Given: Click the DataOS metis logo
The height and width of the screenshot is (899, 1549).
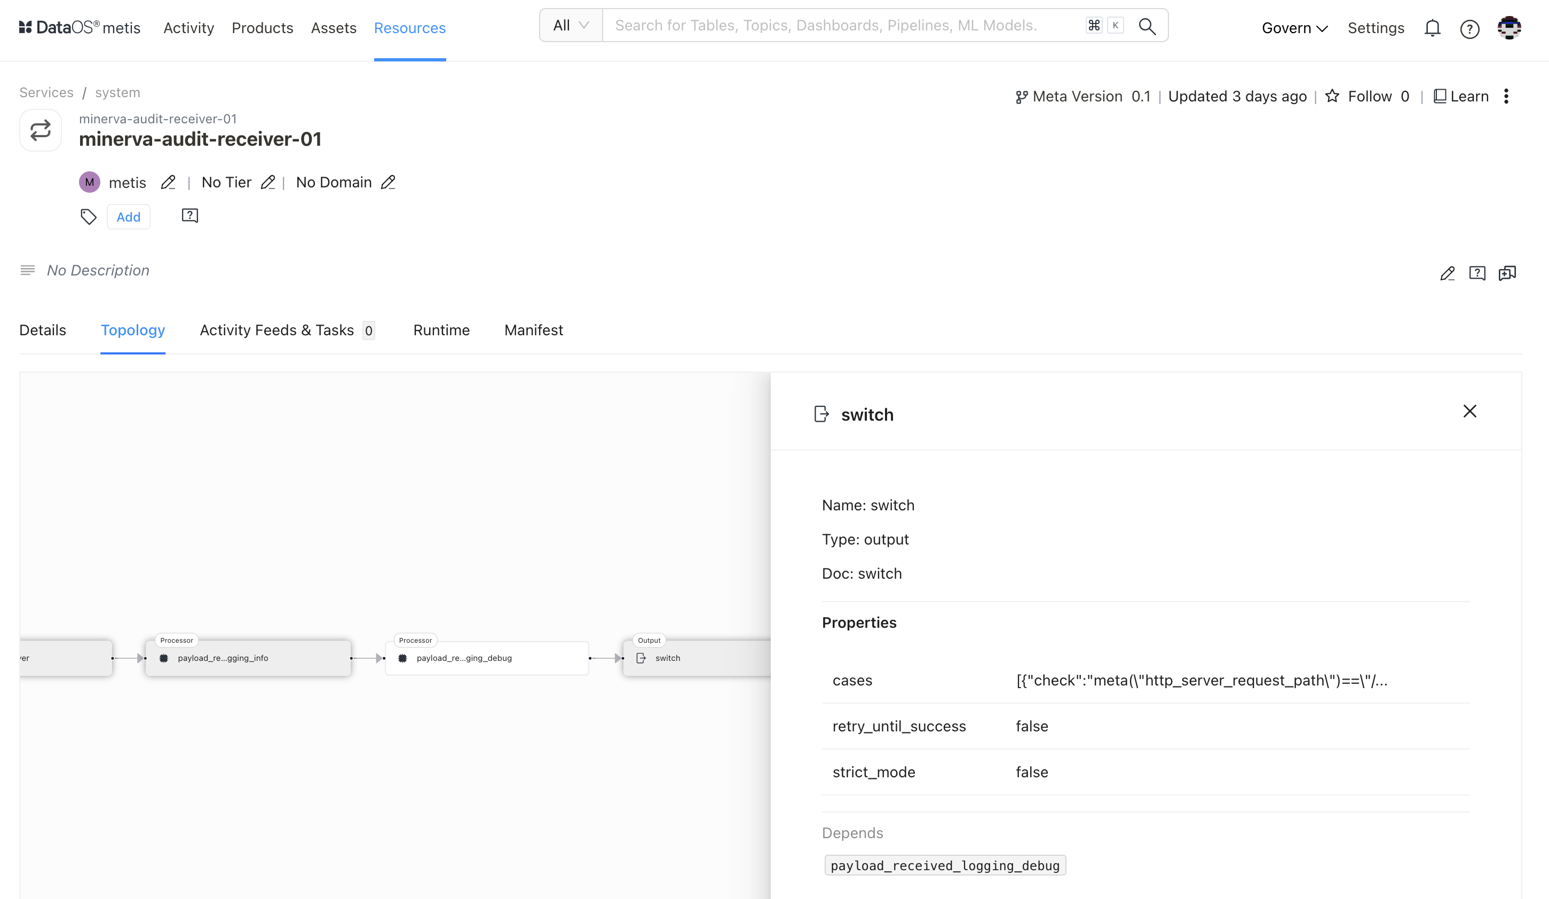Looking at the screenshot, I should 80,28.
